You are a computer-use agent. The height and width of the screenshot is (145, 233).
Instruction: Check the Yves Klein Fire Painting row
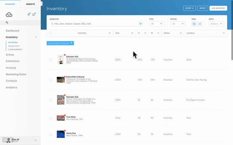point(51,118)
